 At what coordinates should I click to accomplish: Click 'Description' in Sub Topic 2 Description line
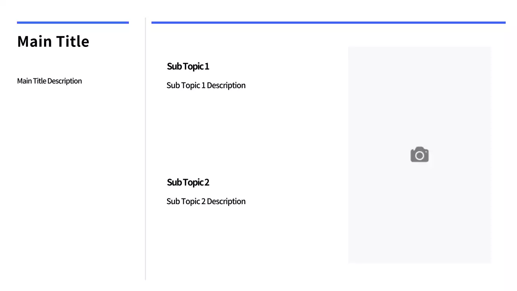click(x=226, y=201)
